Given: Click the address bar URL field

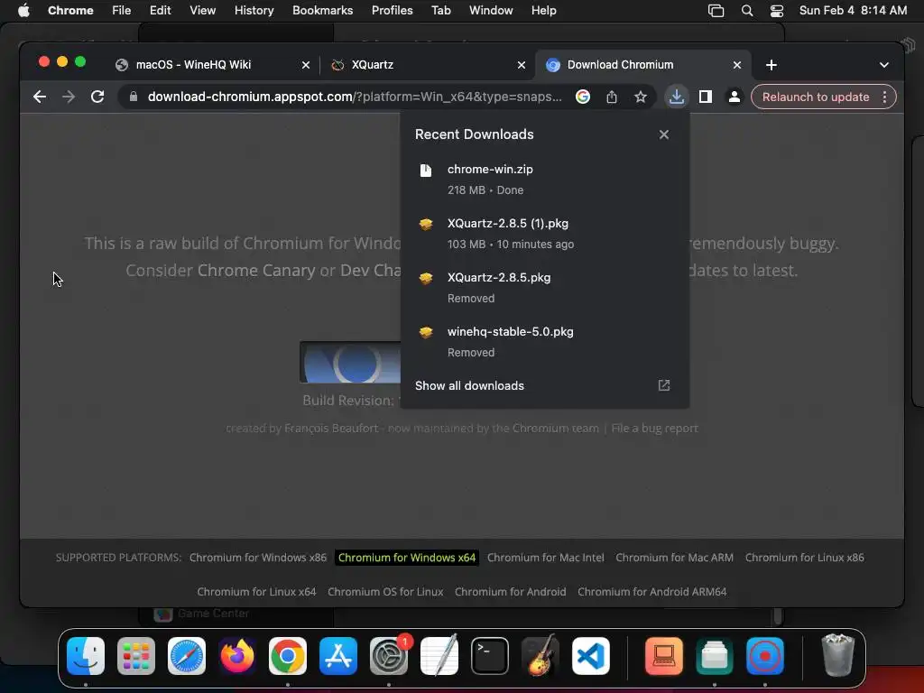Looking at the screenshot, I should tap(354, 97).
